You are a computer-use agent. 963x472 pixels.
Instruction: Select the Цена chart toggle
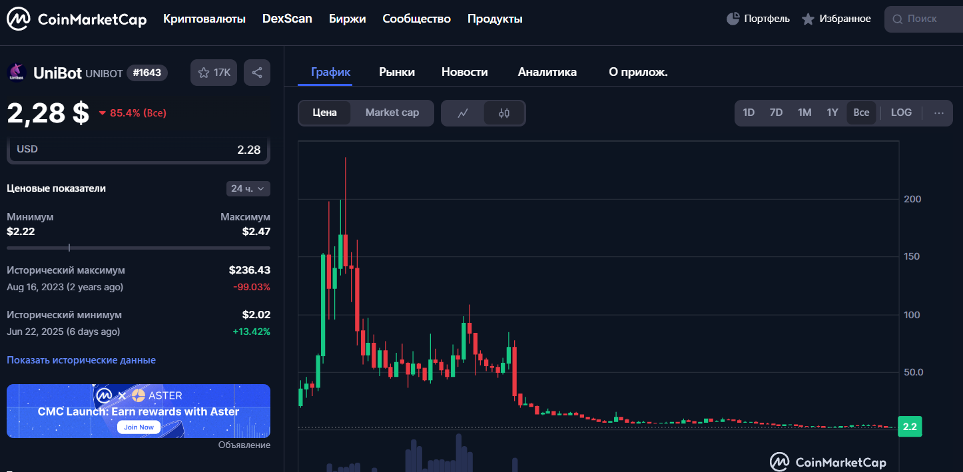pyautogui.click(x=324, y=113)
